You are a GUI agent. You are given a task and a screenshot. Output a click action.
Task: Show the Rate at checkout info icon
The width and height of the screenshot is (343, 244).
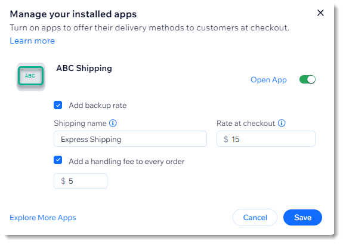tap(282, 123)
